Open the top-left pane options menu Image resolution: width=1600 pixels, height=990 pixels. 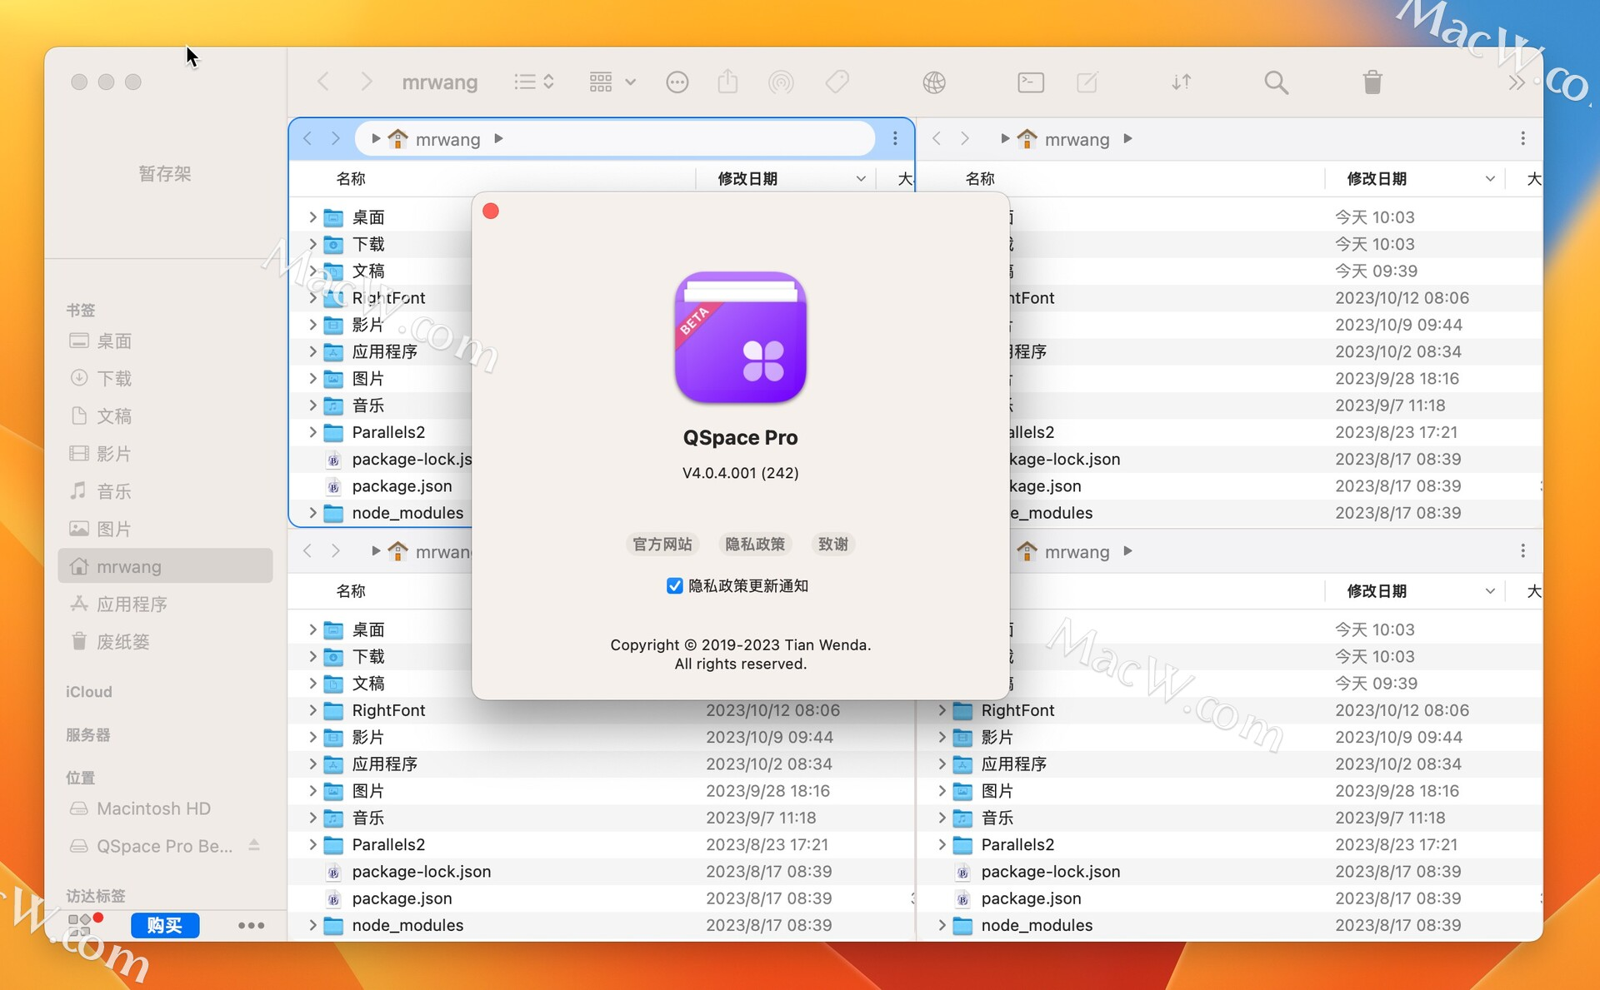tap(895, 138)
